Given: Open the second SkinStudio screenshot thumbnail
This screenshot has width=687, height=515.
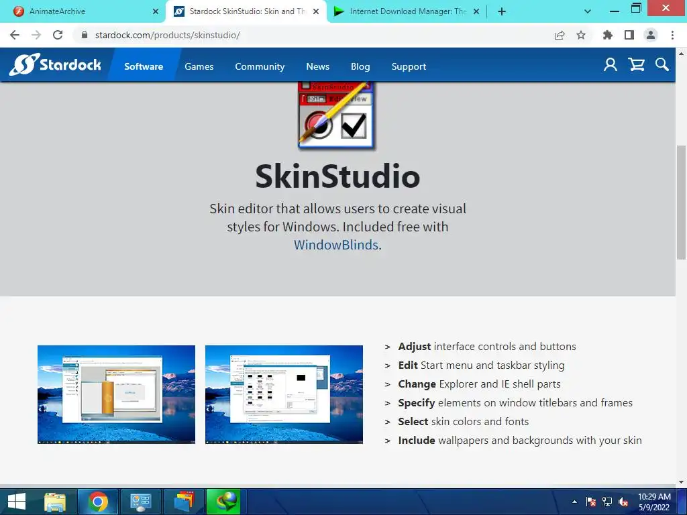Looking at the screenshot, I should click(x=284, y=394).
